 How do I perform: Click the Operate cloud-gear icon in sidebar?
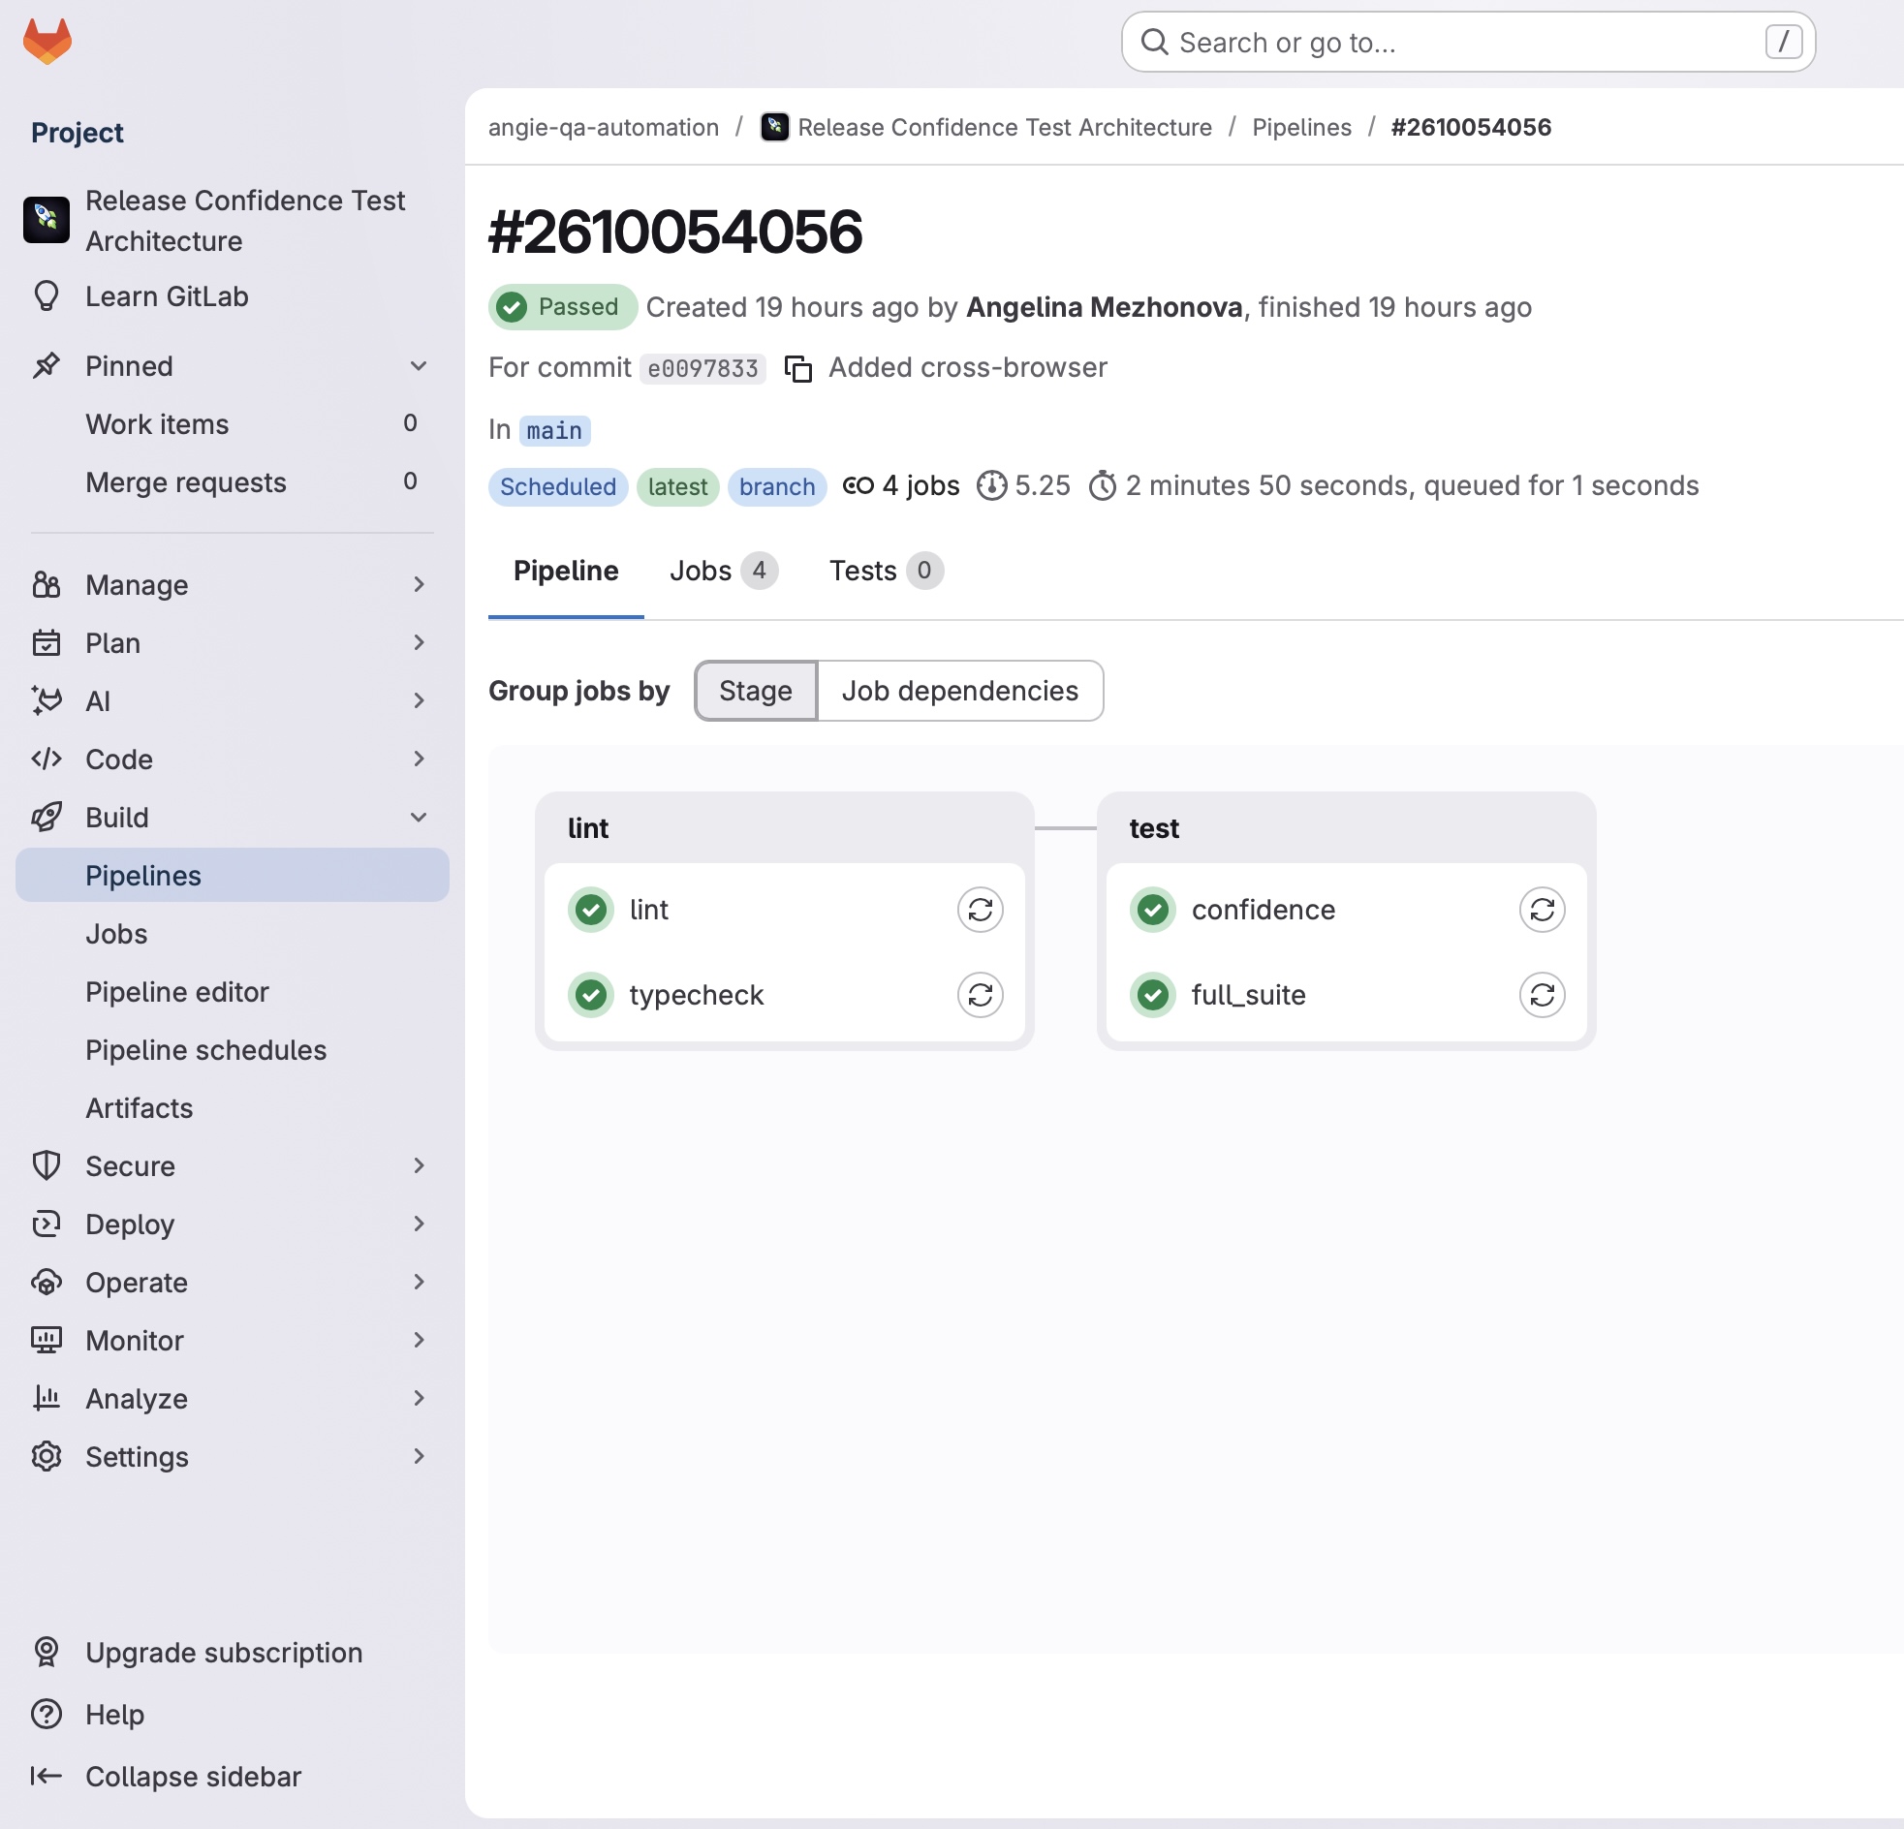click(47, 1283)
